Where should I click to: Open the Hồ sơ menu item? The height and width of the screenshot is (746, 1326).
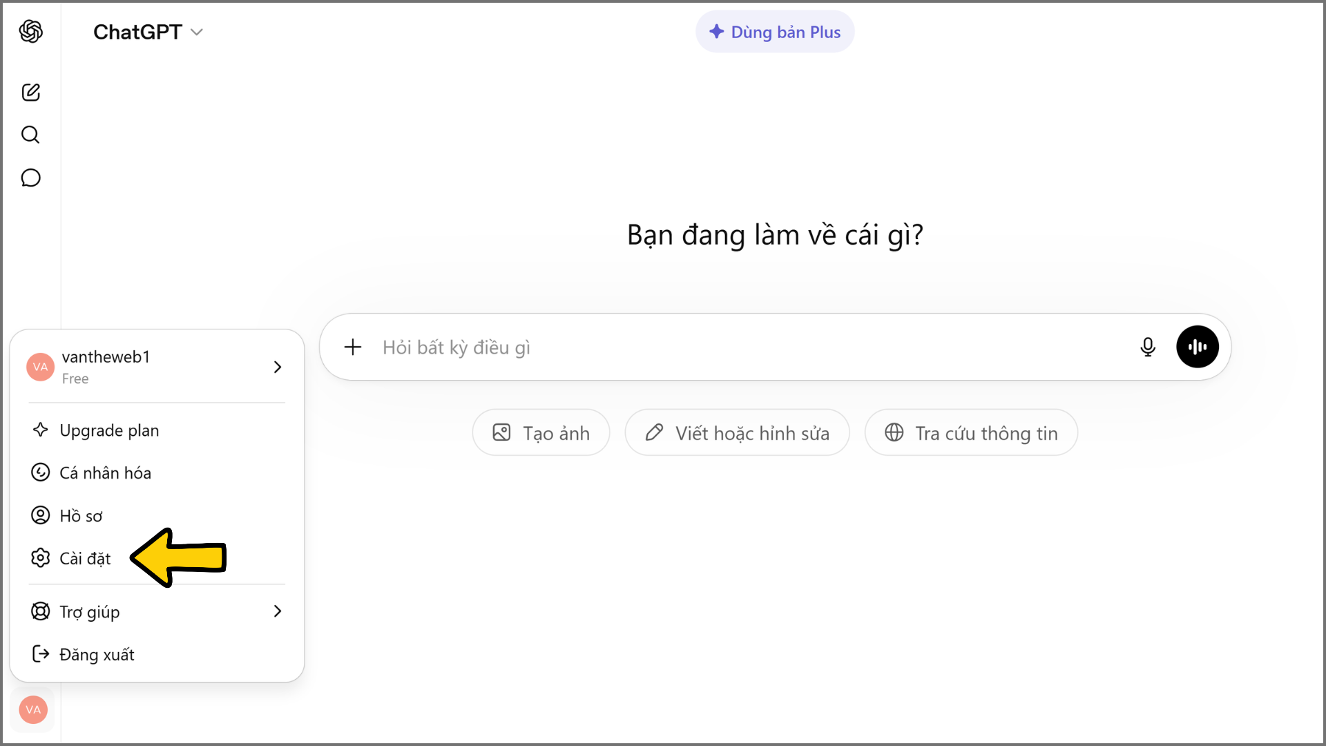pos(157,515)
